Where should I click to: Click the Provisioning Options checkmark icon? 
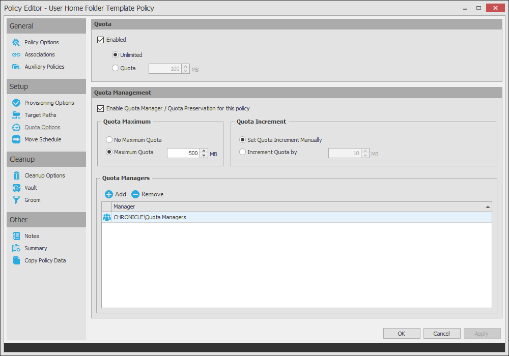pos(16,103)
